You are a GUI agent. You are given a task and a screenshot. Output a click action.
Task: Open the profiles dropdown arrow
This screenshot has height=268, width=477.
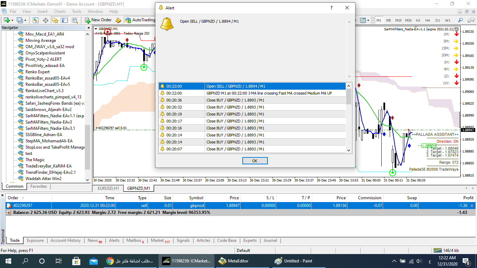(25, 20)
